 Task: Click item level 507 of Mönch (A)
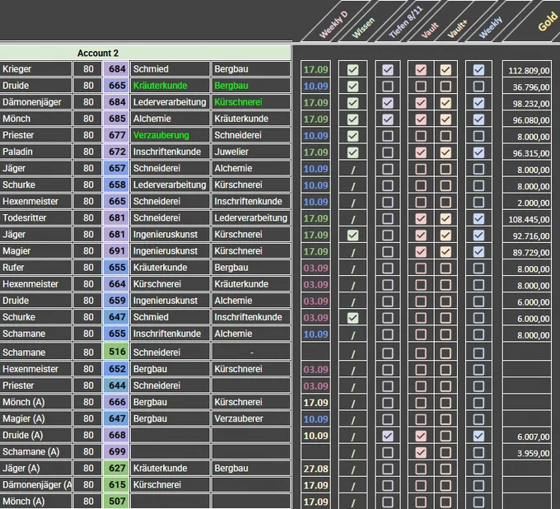[116, 501]
